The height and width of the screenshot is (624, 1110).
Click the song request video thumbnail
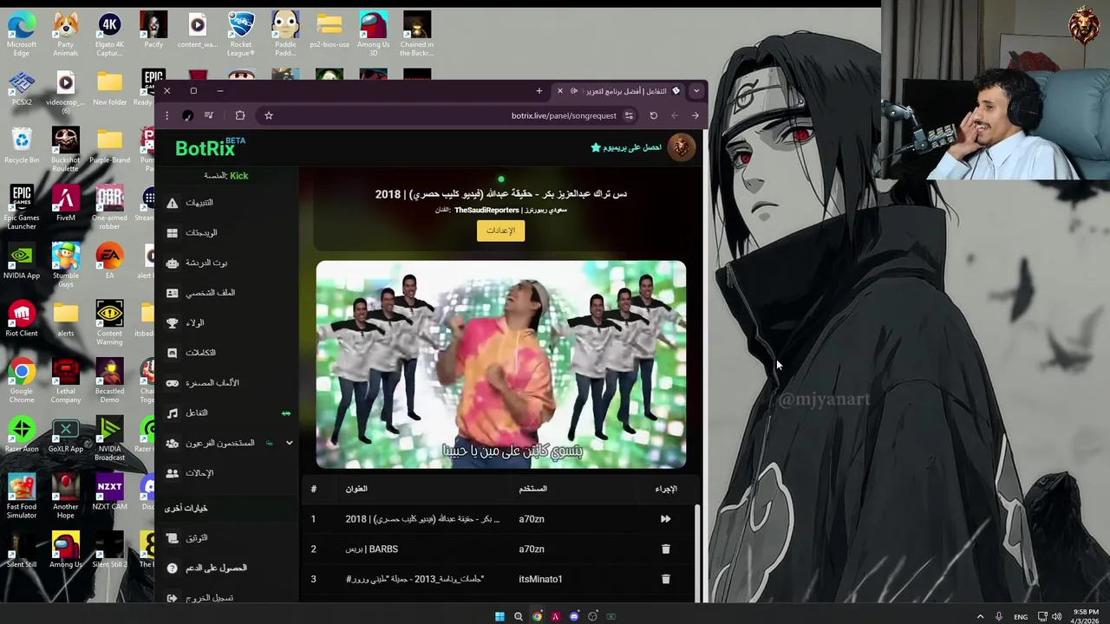[501, 365]
